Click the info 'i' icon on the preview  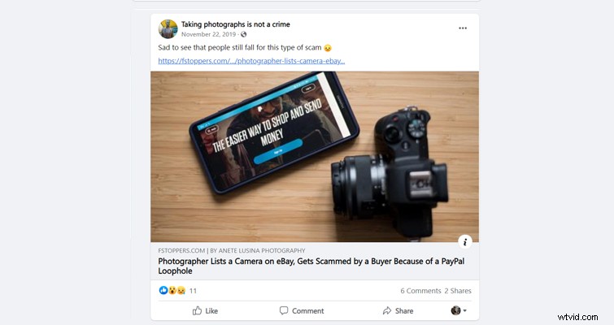pyautogui.click(x=464, y=241)
